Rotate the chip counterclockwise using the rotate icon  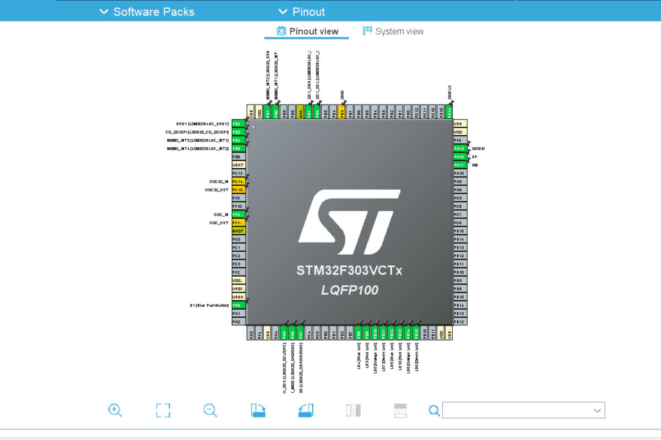point(306,410)
